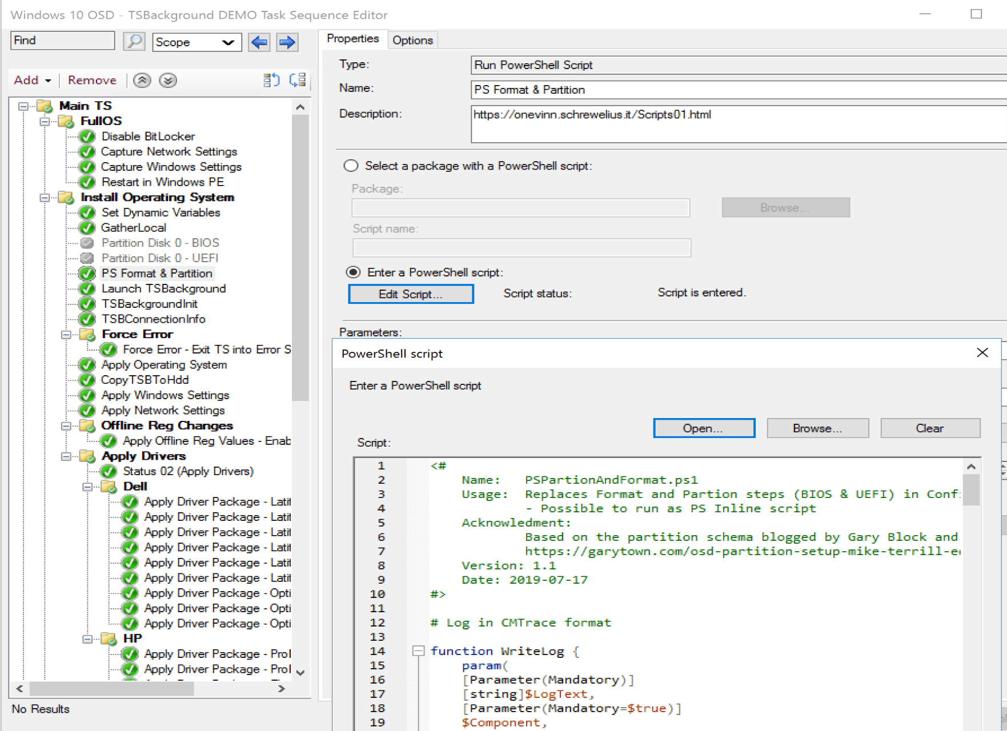1007x731 pixels.
Task: Click the move step down toolbar icon
Action: coord(296,81)
